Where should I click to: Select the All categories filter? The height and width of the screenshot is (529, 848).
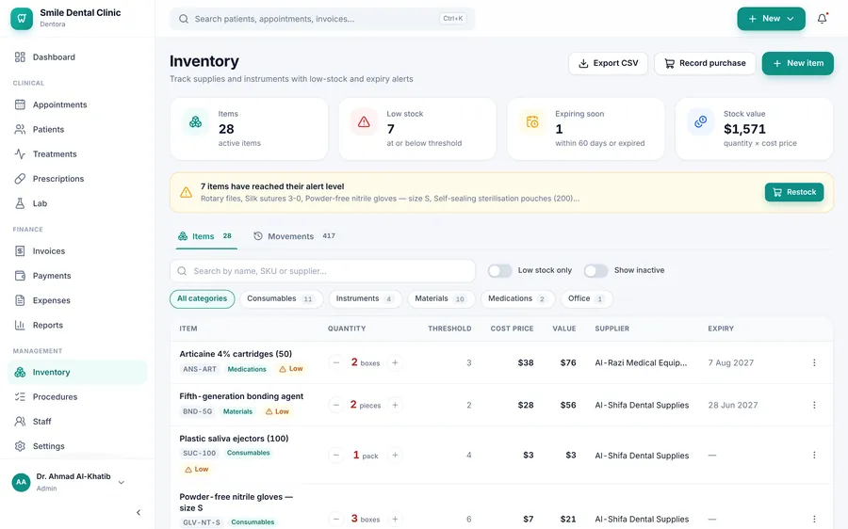click(x=203, y=298)
